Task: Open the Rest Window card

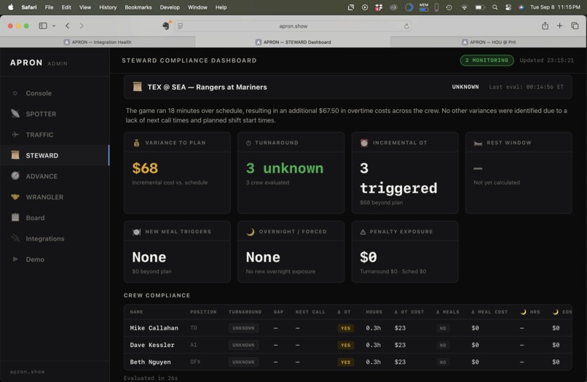Action: [519, 173]
